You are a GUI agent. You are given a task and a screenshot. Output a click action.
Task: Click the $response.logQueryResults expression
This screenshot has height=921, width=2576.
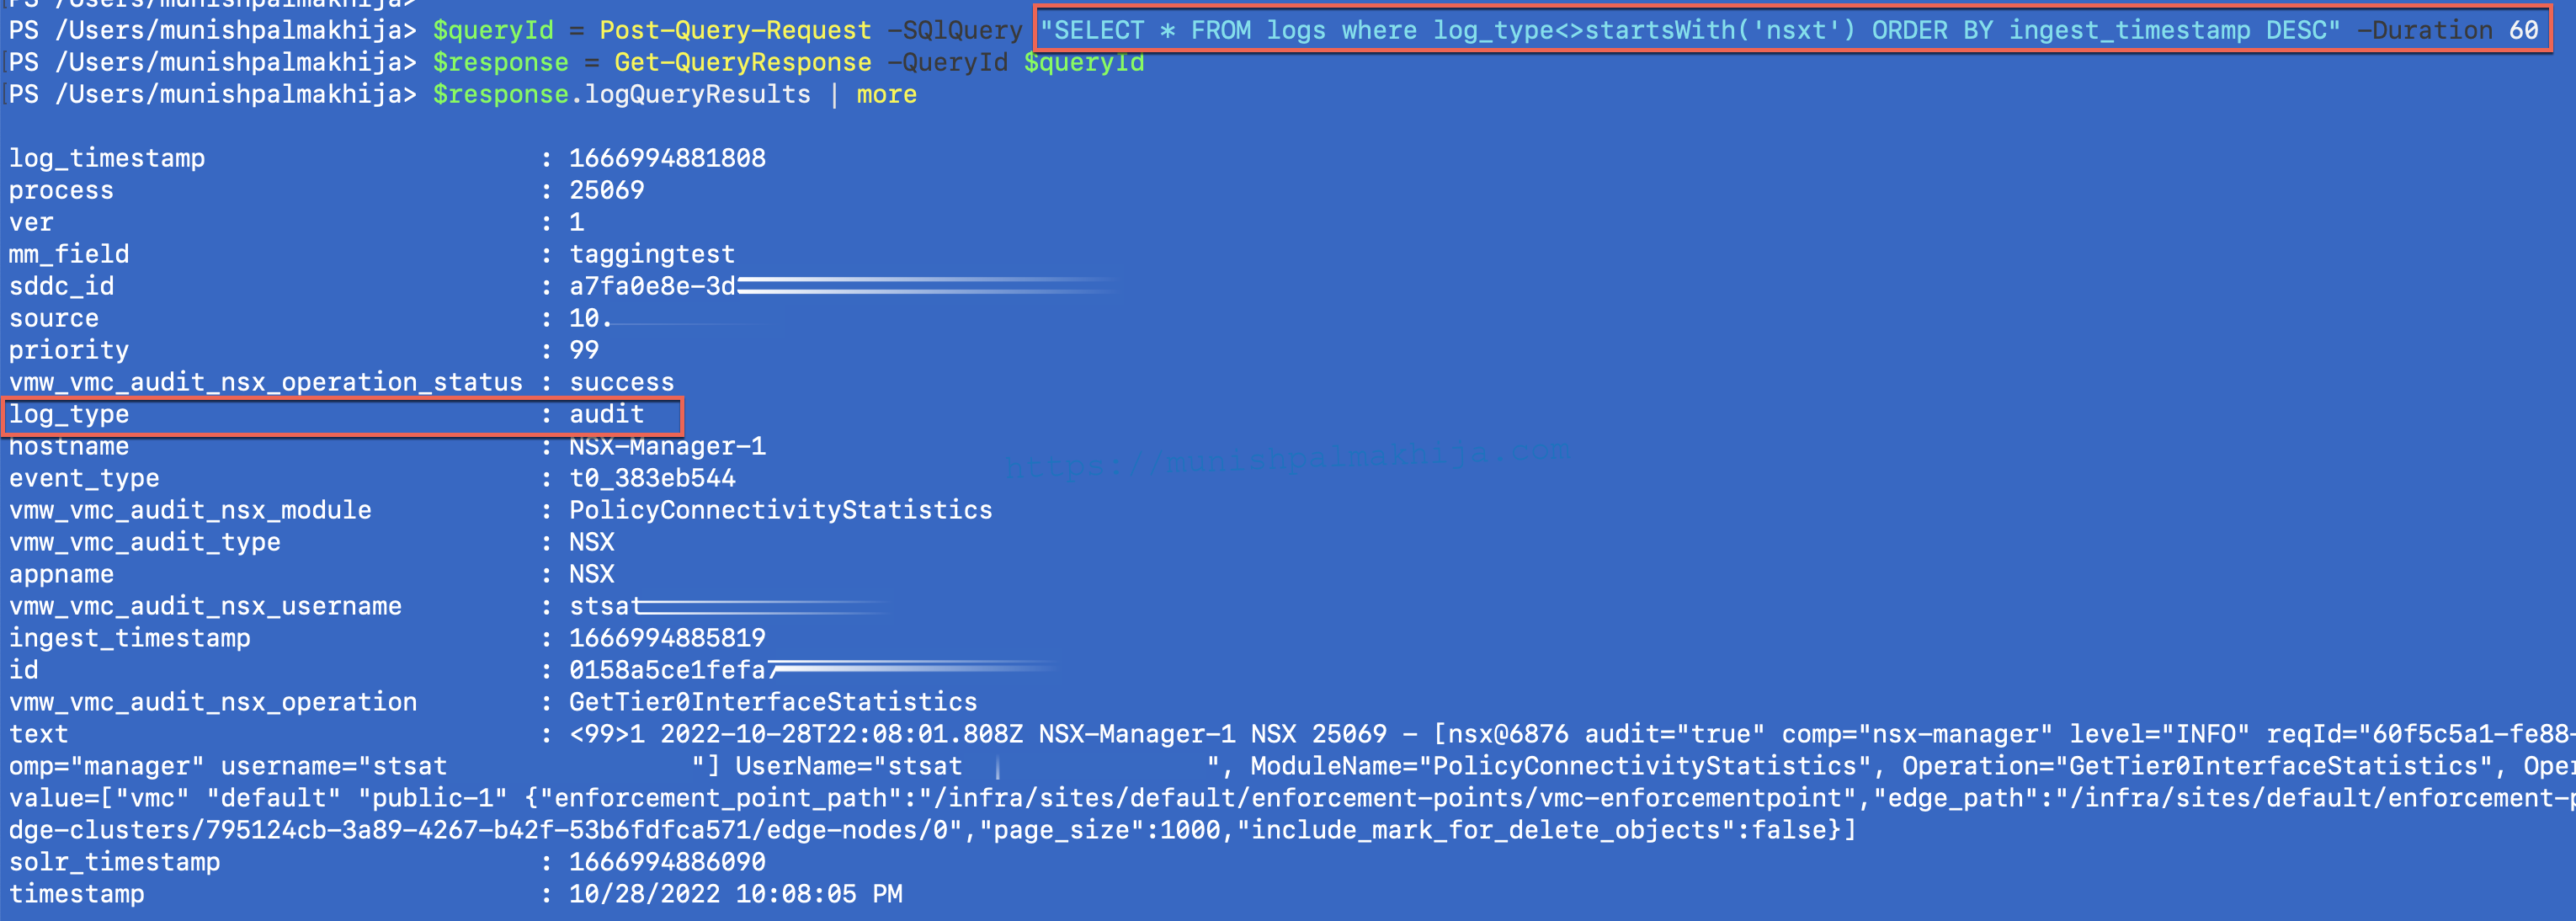[621, 95]
